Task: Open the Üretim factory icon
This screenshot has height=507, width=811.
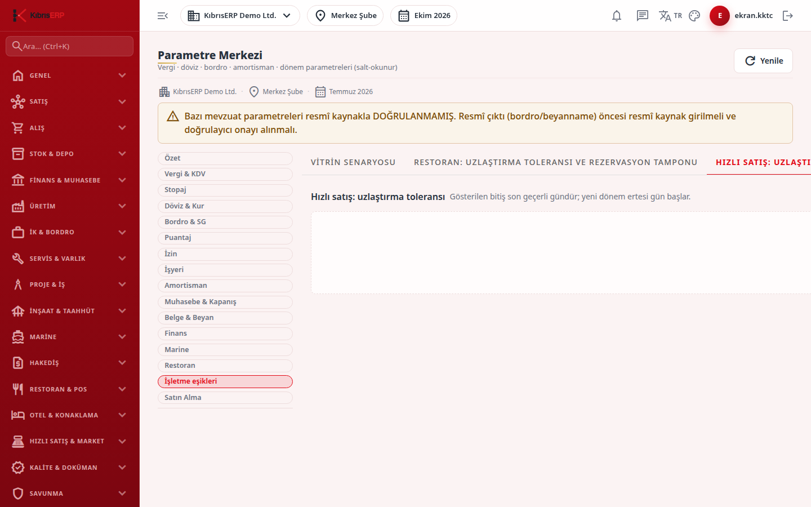Action: pos(18,206)
